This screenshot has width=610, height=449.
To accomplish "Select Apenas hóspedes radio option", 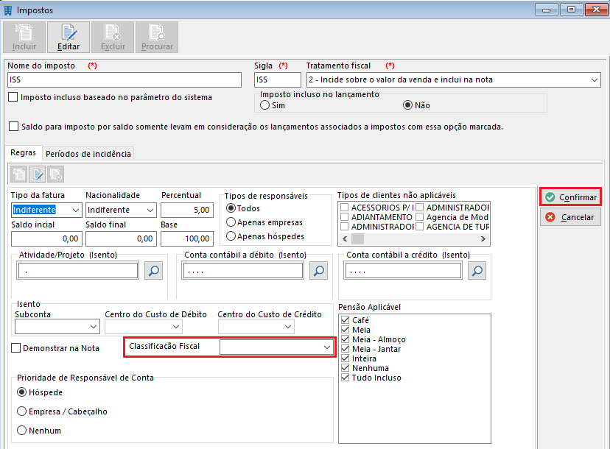I will coord(231,236).
